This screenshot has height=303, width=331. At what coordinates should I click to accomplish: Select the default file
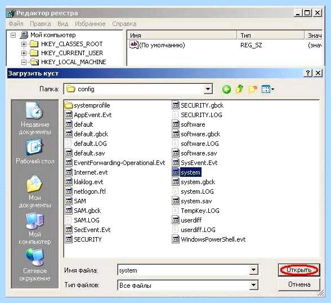pos(79,124)
